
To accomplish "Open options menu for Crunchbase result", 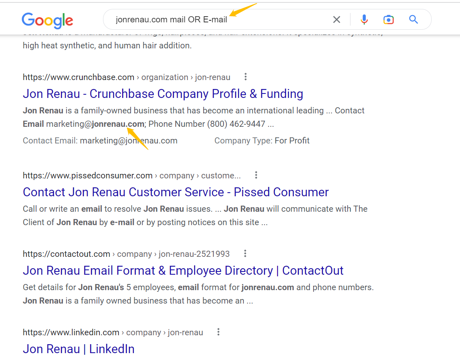I will click(245, 77).
